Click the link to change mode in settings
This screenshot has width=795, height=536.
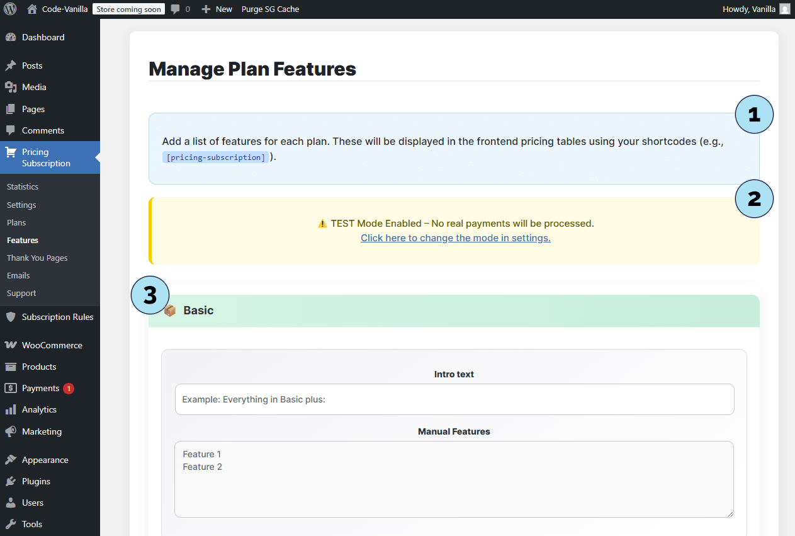pyautogui.click(x=455, y=238)
